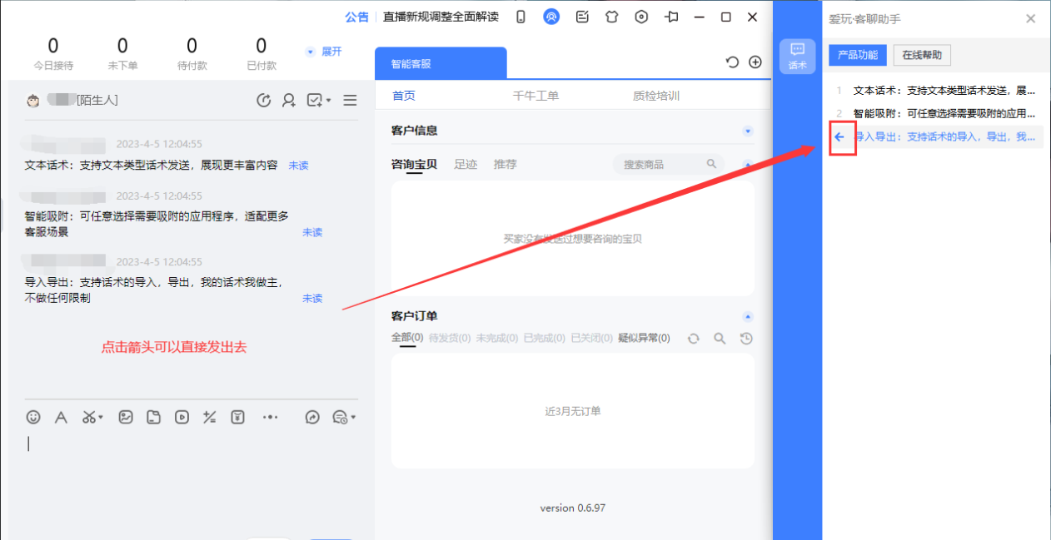Open the emoji picker in chat toolbar

tap(33, 418)
